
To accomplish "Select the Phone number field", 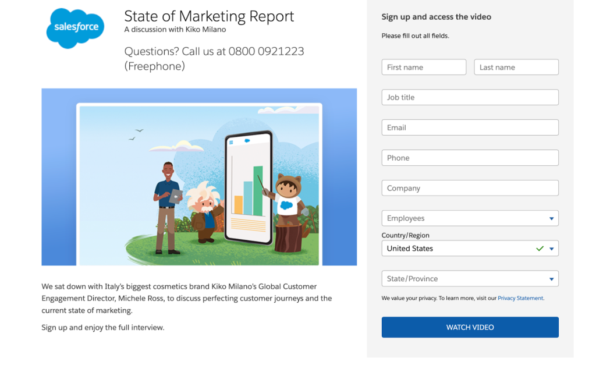I will (470, 157).
